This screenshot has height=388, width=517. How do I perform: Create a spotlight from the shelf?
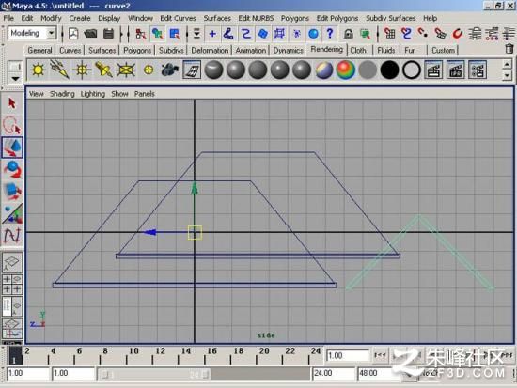(x=103, y=70)
